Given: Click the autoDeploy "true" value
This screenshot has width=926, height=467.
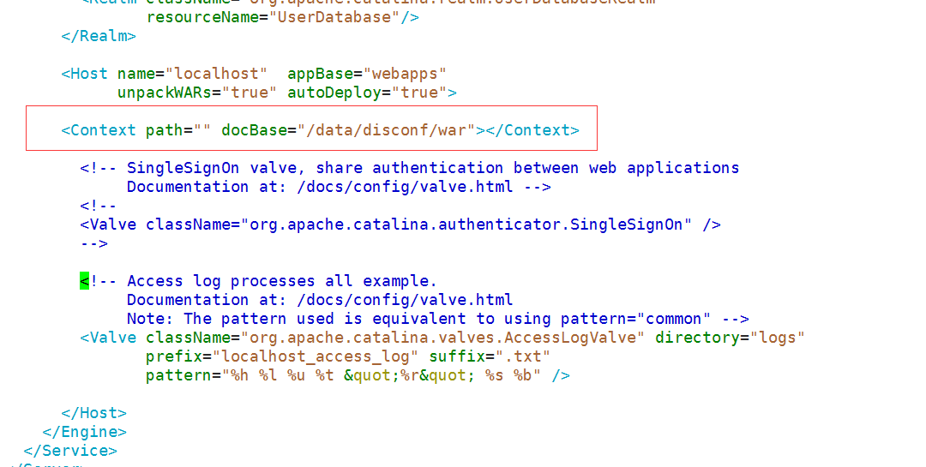Looking at the screenshot, I should coord(419,93).
